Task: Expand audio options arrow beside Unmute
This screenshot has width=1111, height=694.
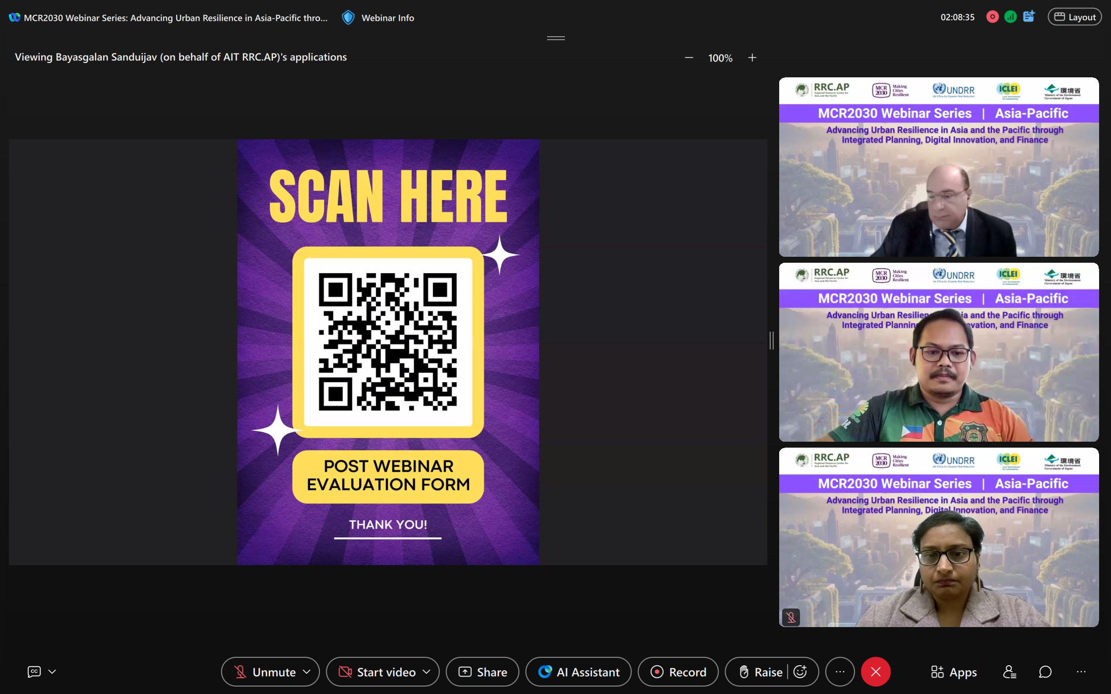Action: tap(307, 672)
